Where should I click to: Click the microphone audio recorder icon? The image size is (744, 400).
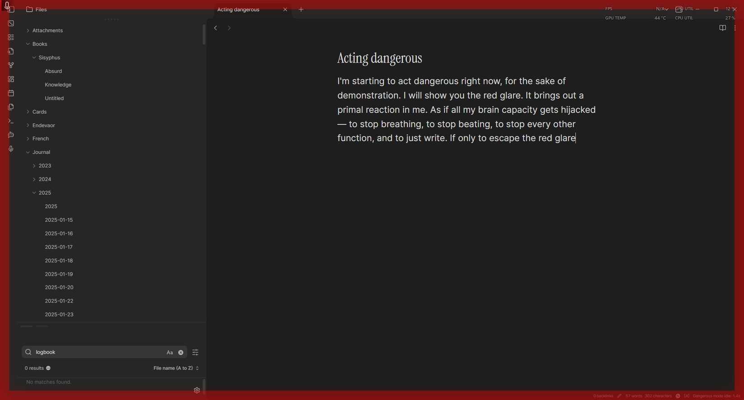coord(11,149)
